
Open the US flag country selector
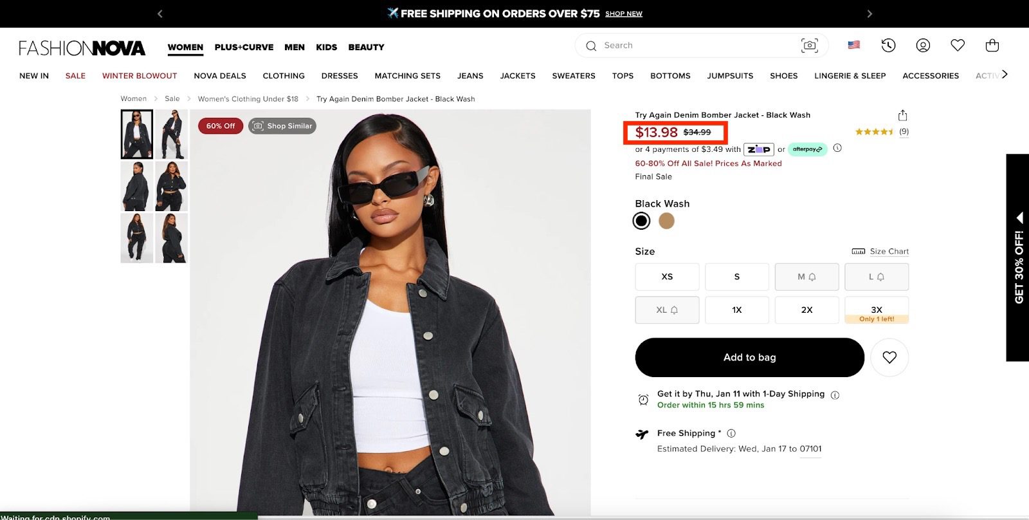point(853,45)
